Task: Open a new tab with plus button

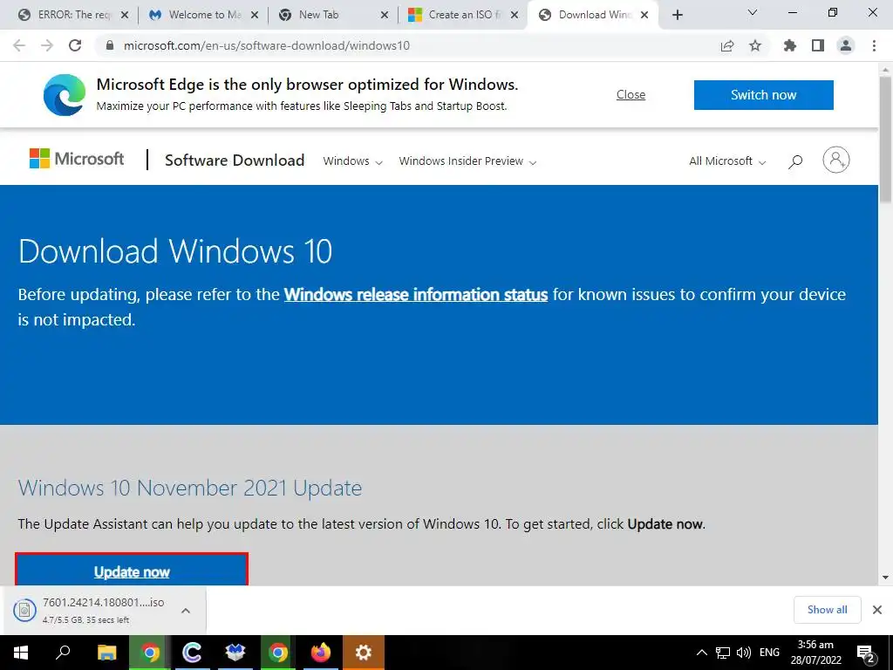Action: click(x=677, y=15)
